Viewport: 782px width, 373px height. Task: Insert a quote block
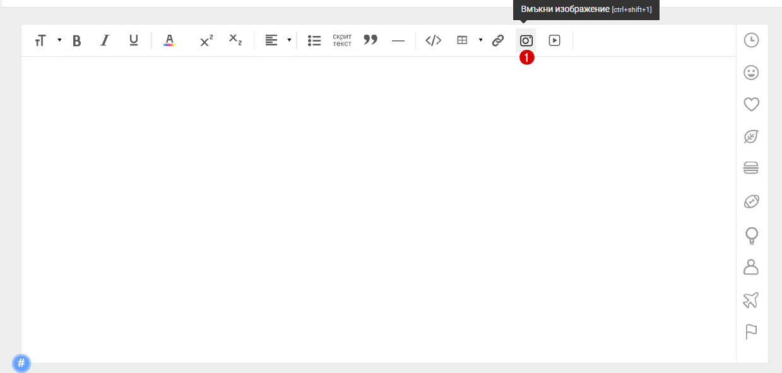[x=370, y=40]
